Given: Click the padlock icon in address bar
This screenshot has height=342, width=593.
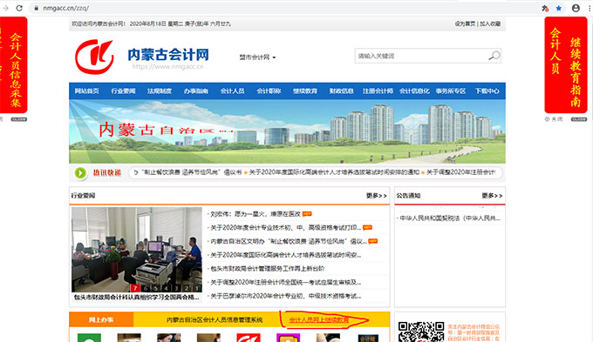Looking at the screenshot, I should click(37, 8).
